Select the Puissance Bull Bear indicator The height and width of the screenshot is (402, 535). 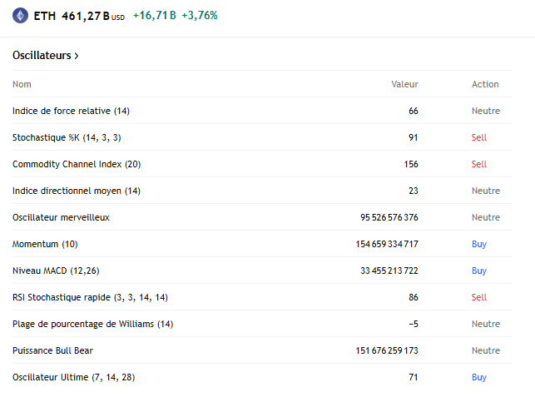click(52, 350)
